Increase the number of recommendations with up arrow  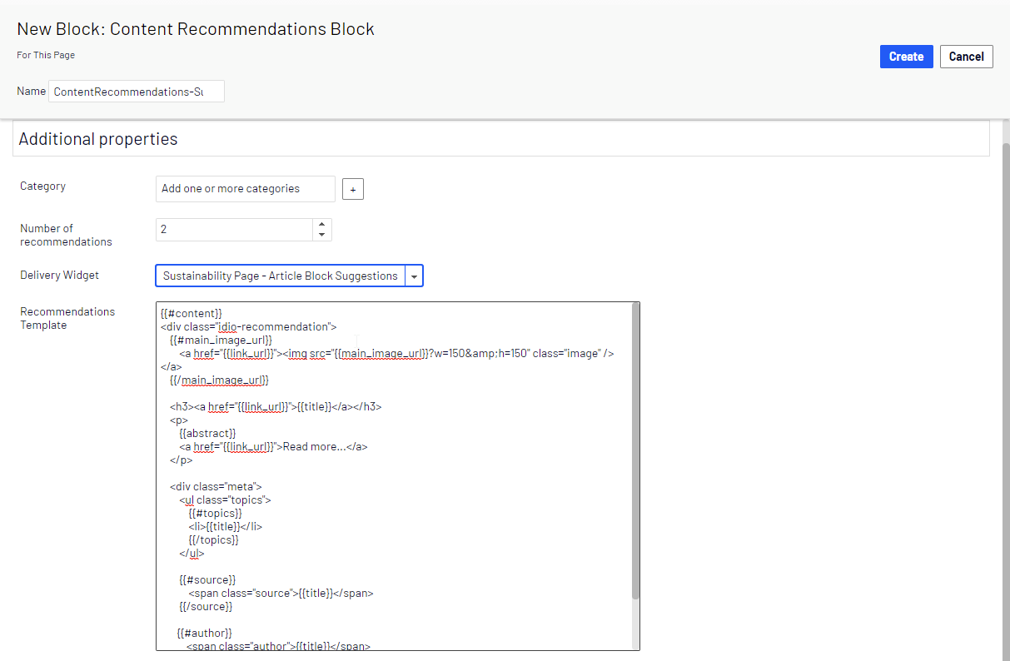pos(321,224)
